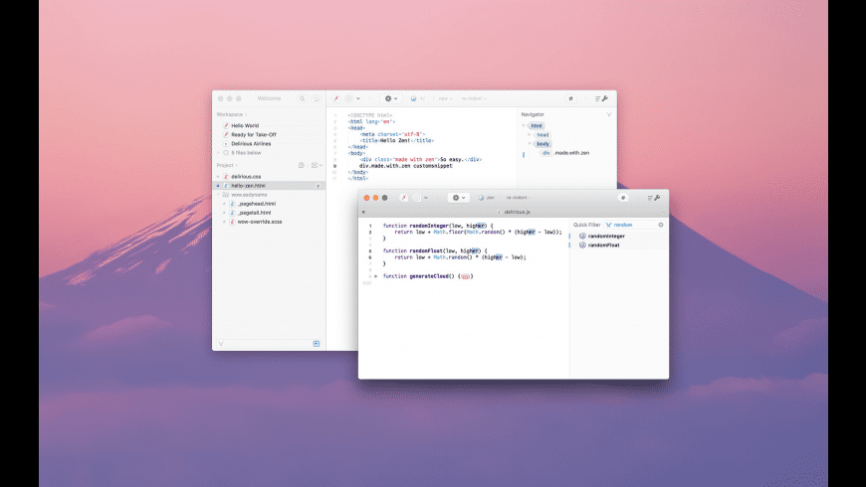Select the delirious.js tab
866x487 pixels.
(x=514, y=212)
